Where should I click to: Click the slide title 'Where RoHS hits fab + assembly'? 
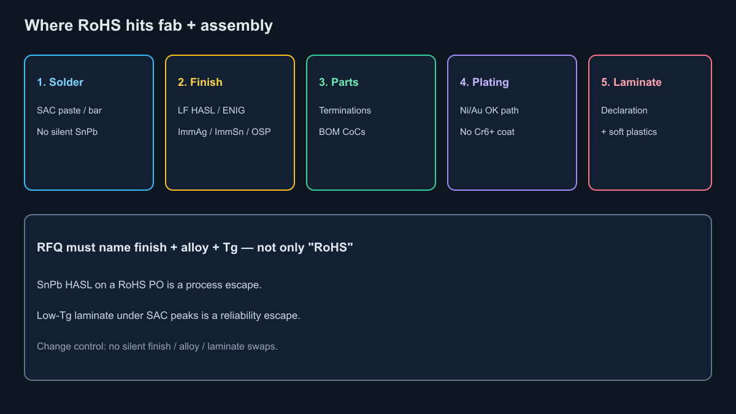tap(148, 26)
